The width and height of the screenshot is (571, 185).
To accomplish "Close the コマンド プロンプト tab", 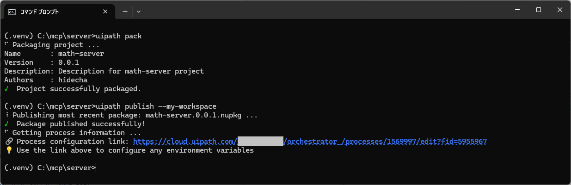I will [x=107, y=12].
